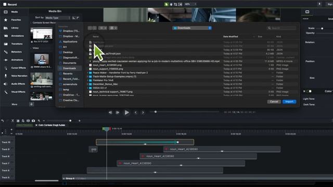Image resolution: width=333 pixels, height=187 pixels.
Task: Click the playback scrubber handle
Action: (156, 112)
